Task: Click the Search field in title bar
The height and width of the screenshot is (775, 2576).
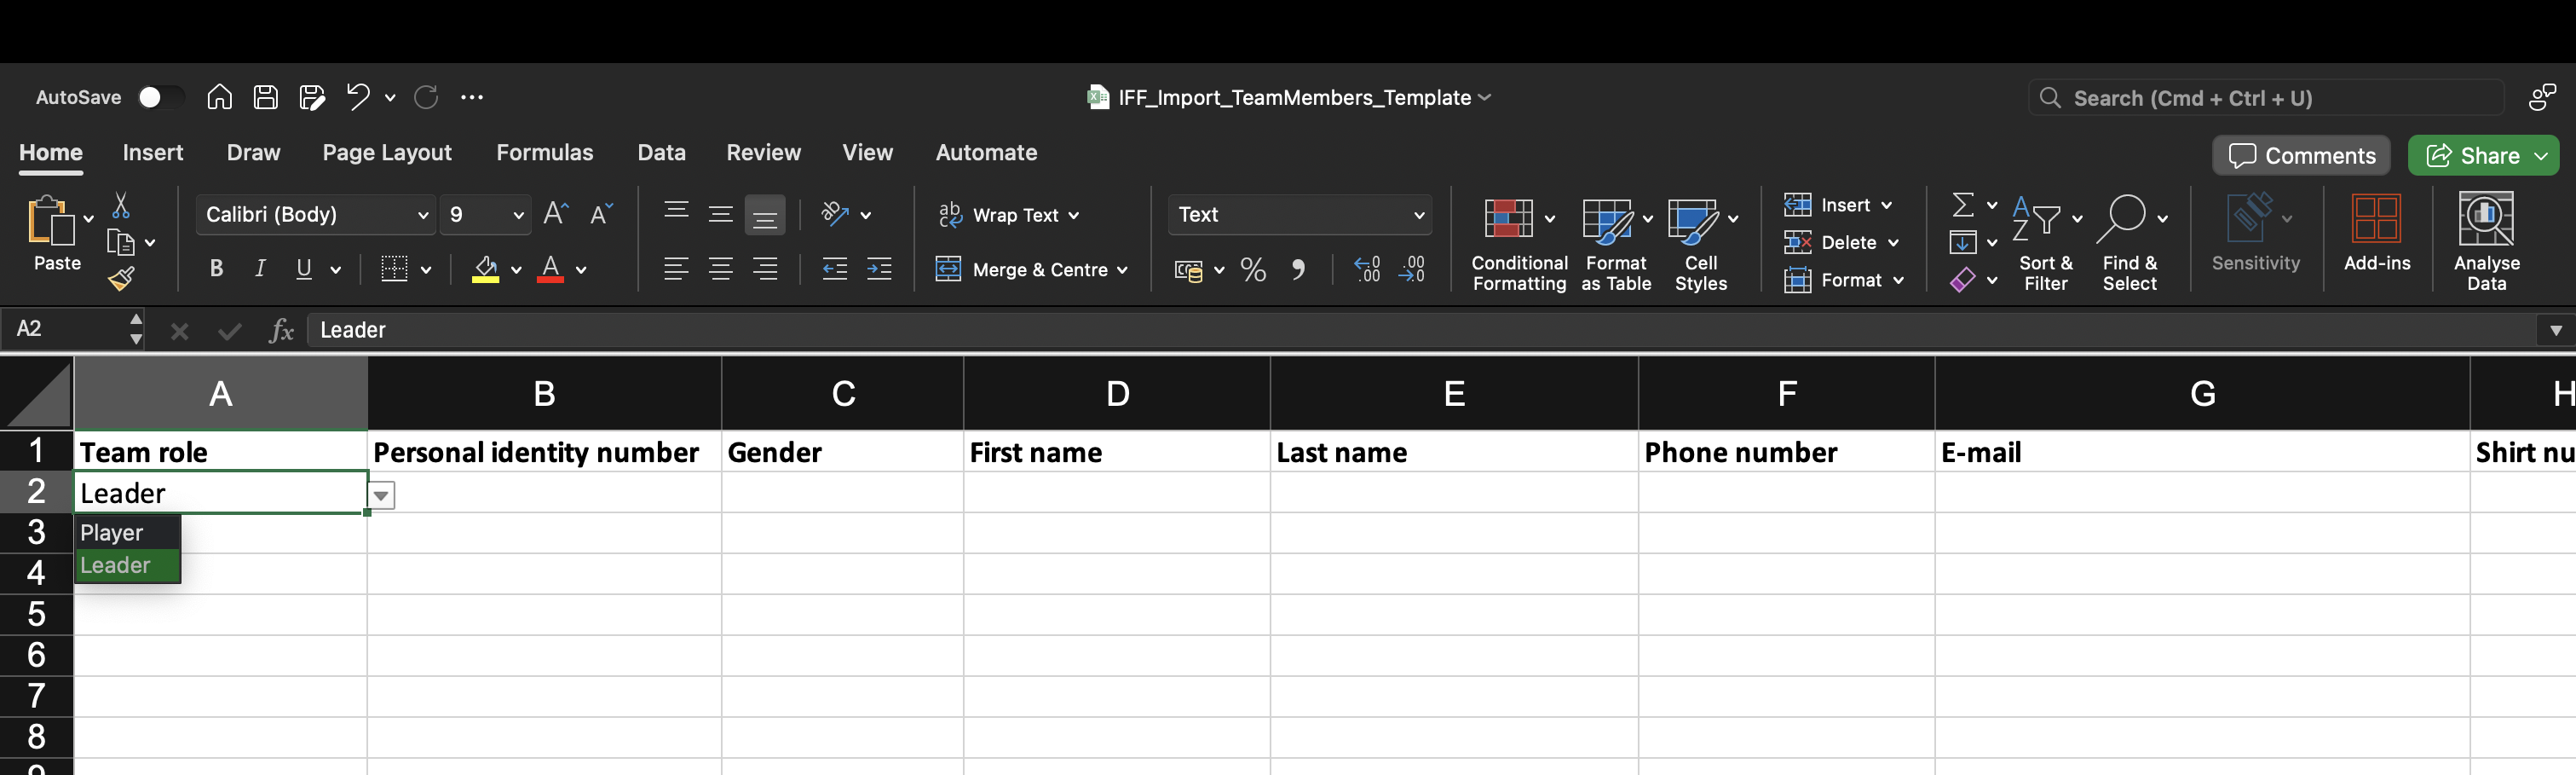Action: coord(2265,98)
